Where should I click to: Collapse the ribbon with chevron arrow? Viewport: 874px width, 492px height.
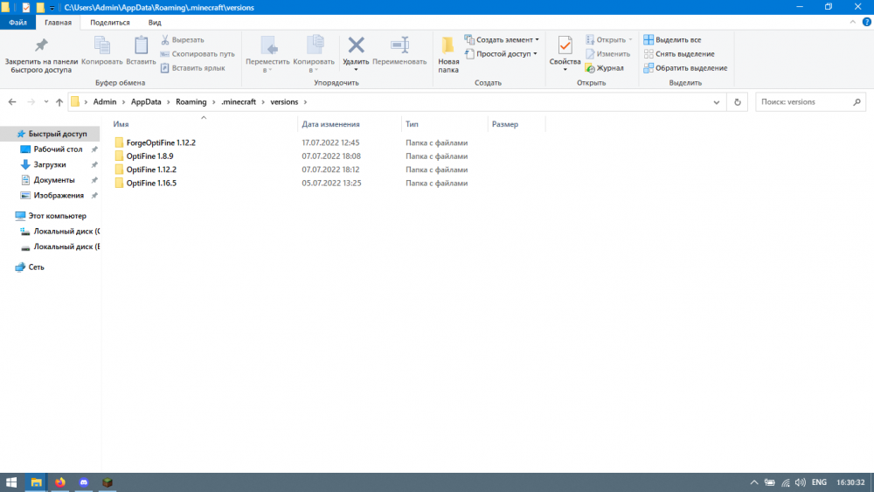853,23
